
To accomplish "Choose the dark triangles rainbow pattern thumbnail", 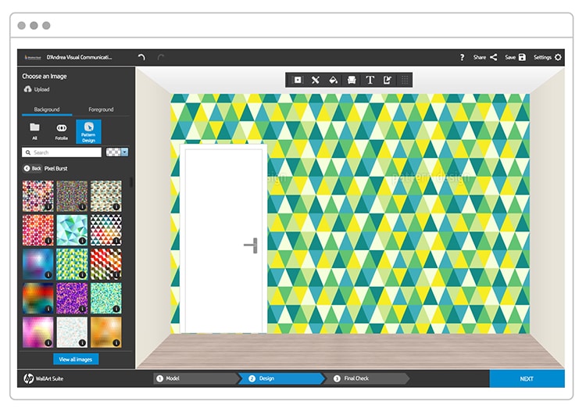I will [x=106, y=231].
